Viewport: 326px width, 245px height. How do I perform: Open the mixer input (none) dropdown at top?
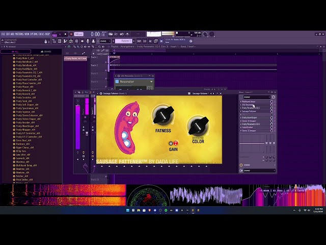[x=257, y=97]
